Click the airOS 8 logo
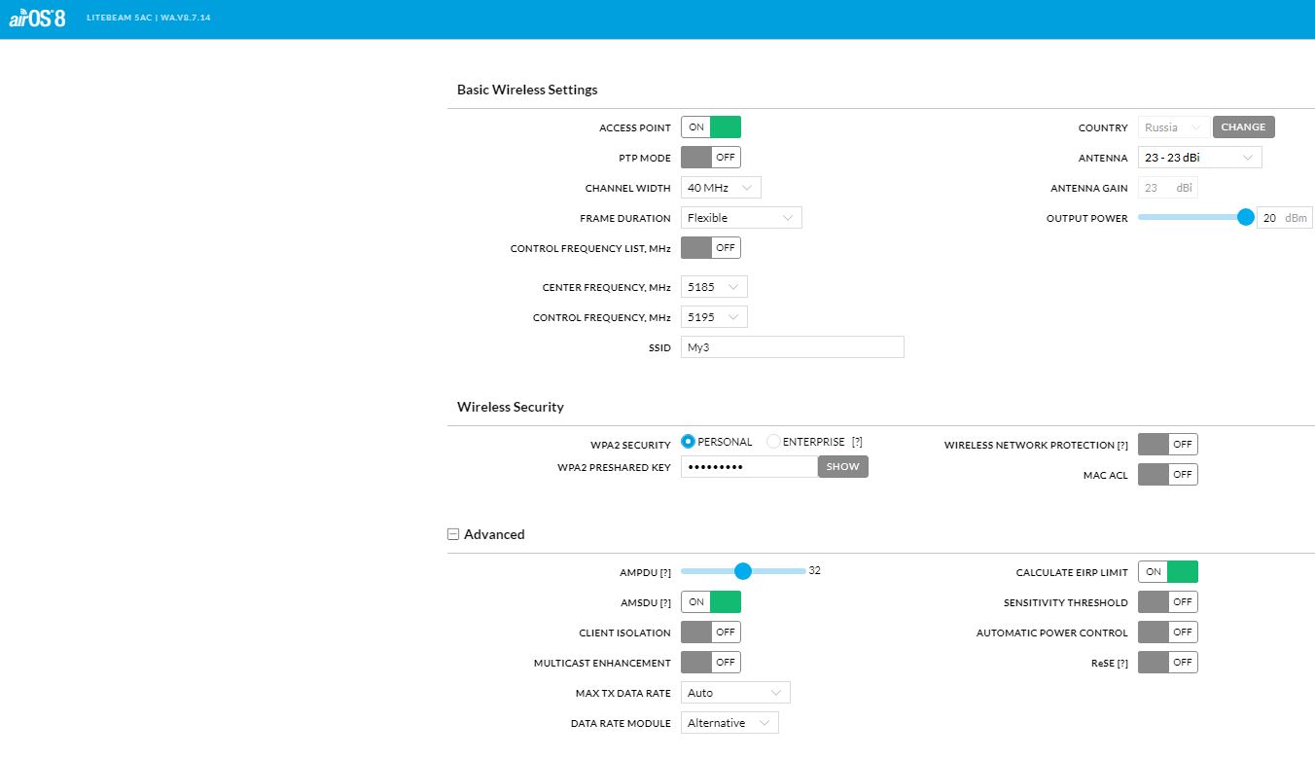The width and height of the screenshot is (1315, 759). click(37, 18)
